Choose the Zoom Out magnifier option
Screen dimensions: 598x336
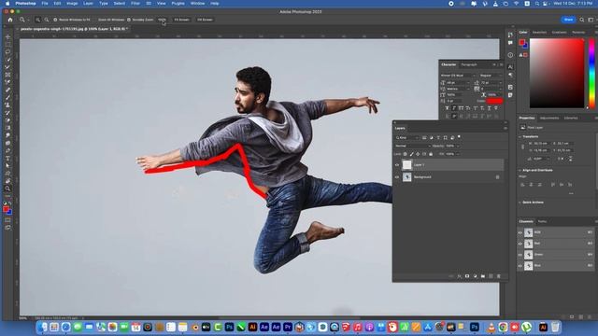(46, 20)
